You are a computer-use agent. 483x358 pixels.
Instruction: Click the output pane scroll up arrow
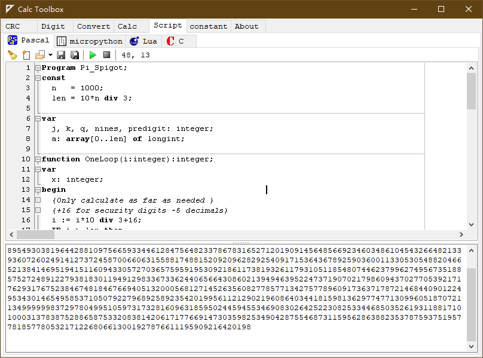coord(471,250)
